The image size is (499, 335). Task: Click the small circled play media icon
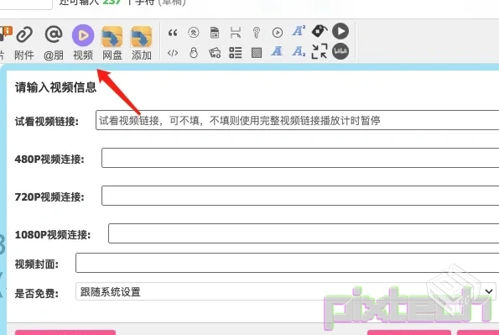(x=278, y=33)
